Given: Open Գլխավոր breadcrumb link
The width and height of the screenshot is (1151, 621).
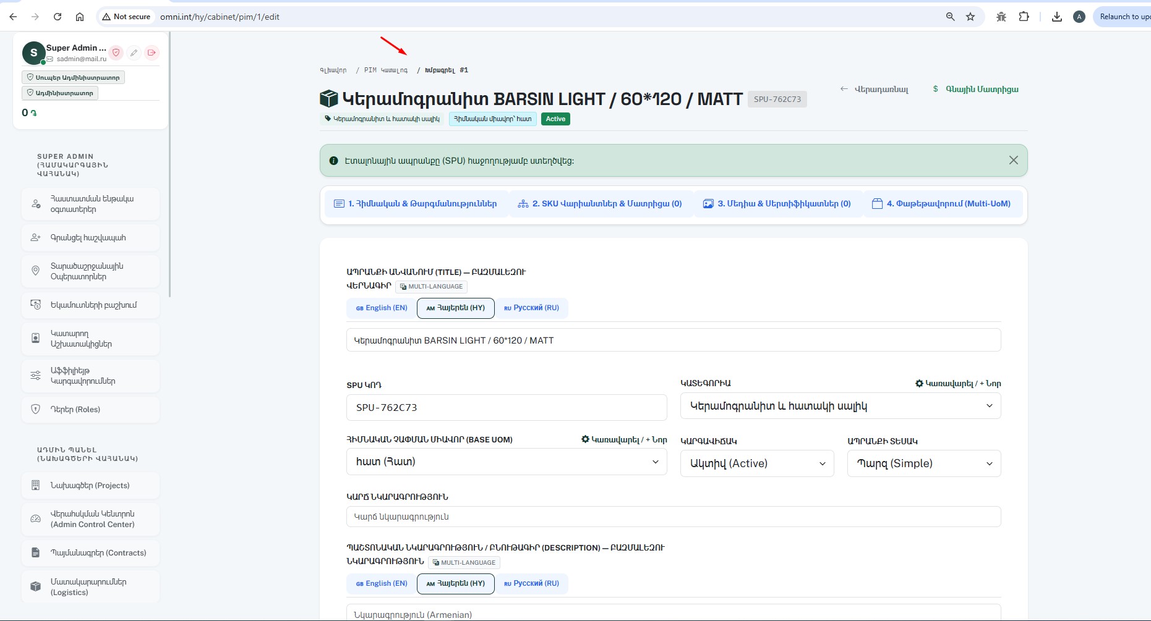Looking at the screenshot, I should (333, 70).
